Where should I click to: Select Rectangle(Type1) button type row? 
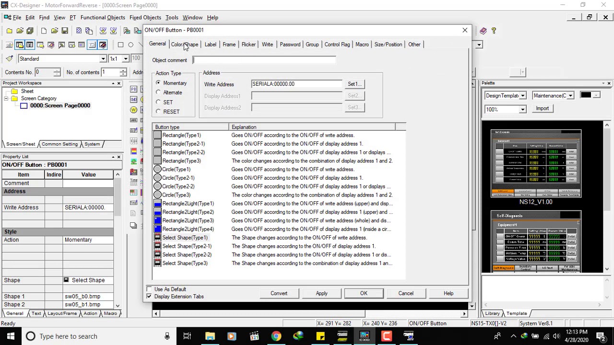(x=279, y=135)
